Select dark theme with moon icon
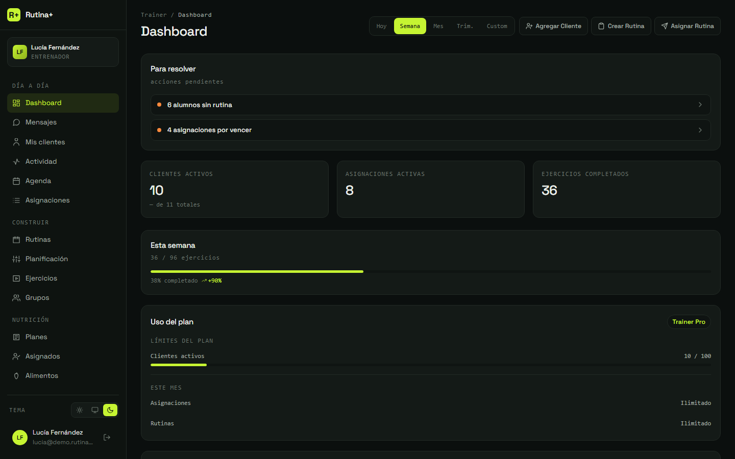This screenshot has height=459, width=735. click(x=110, y=410)
